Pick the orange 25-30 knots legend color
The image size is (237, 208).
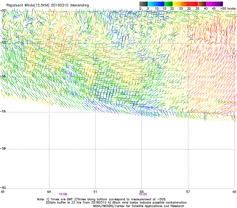(185, 4)
